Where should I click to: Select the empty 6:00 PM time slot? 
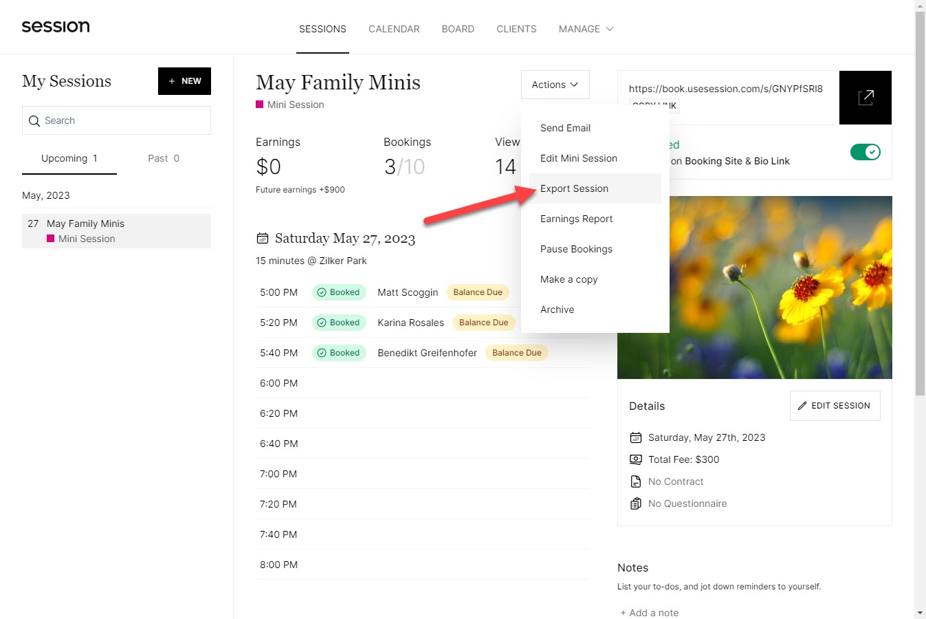point(422,383)
